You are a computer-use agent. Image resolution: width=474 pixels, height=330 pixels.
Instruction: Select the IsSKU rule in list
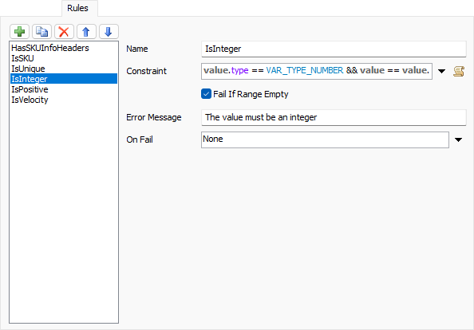pyautogui.click(x=22, y=58)
